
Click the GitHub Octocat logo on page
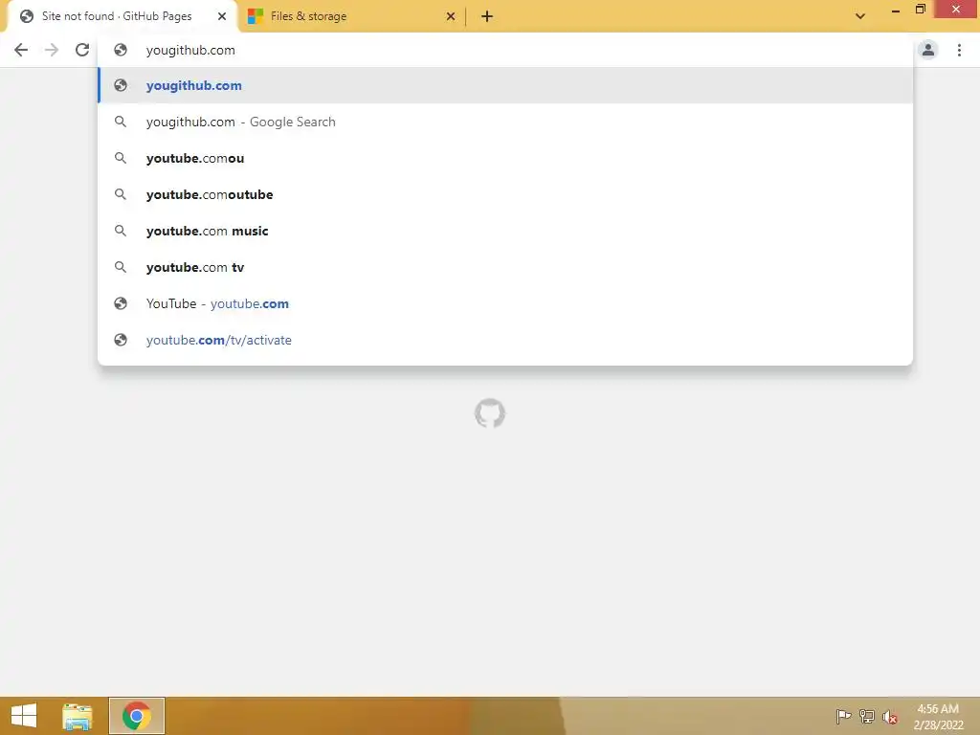(x=490, y=413)
